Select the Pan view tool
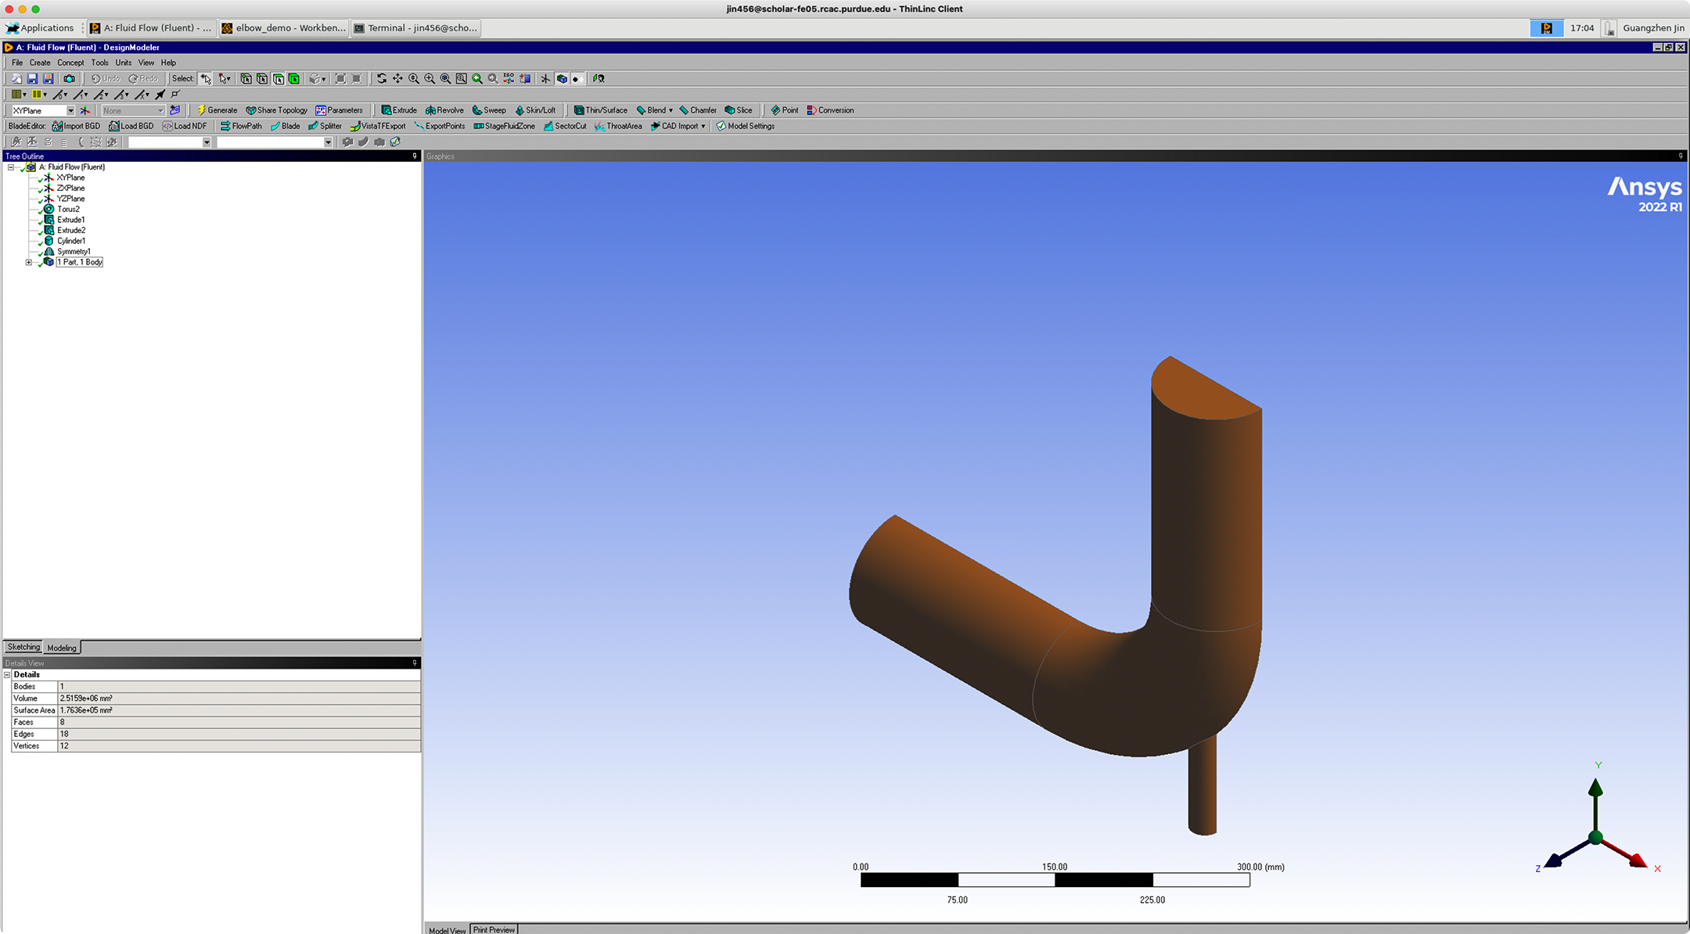The image size is (1690, 934). coord(397,78)
